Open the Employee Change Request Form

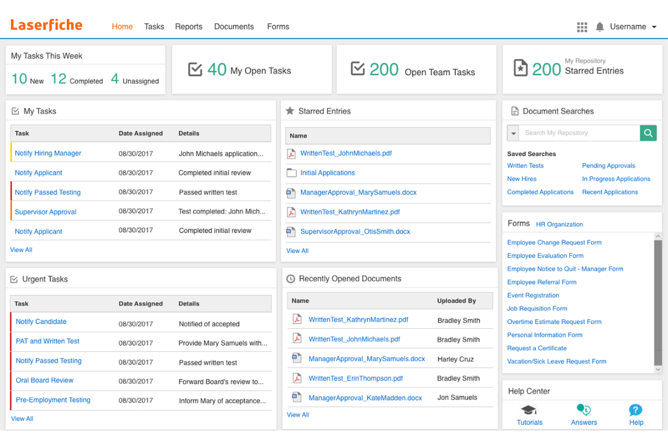point(554,243)
